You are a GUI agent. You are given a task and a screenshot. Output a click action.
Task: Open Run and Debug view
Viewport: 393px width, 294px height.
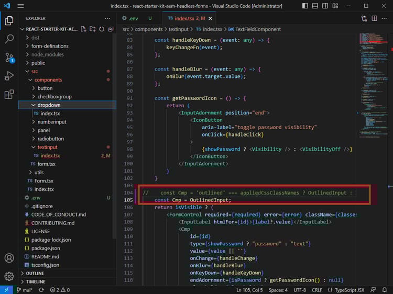coord(9,76)
